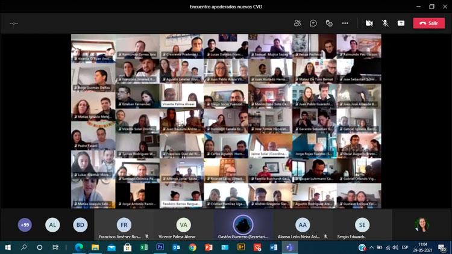Screen dimensions: 452x254
Task: Expand the +99 overflow participants bubble
Action: coord(25,225)
